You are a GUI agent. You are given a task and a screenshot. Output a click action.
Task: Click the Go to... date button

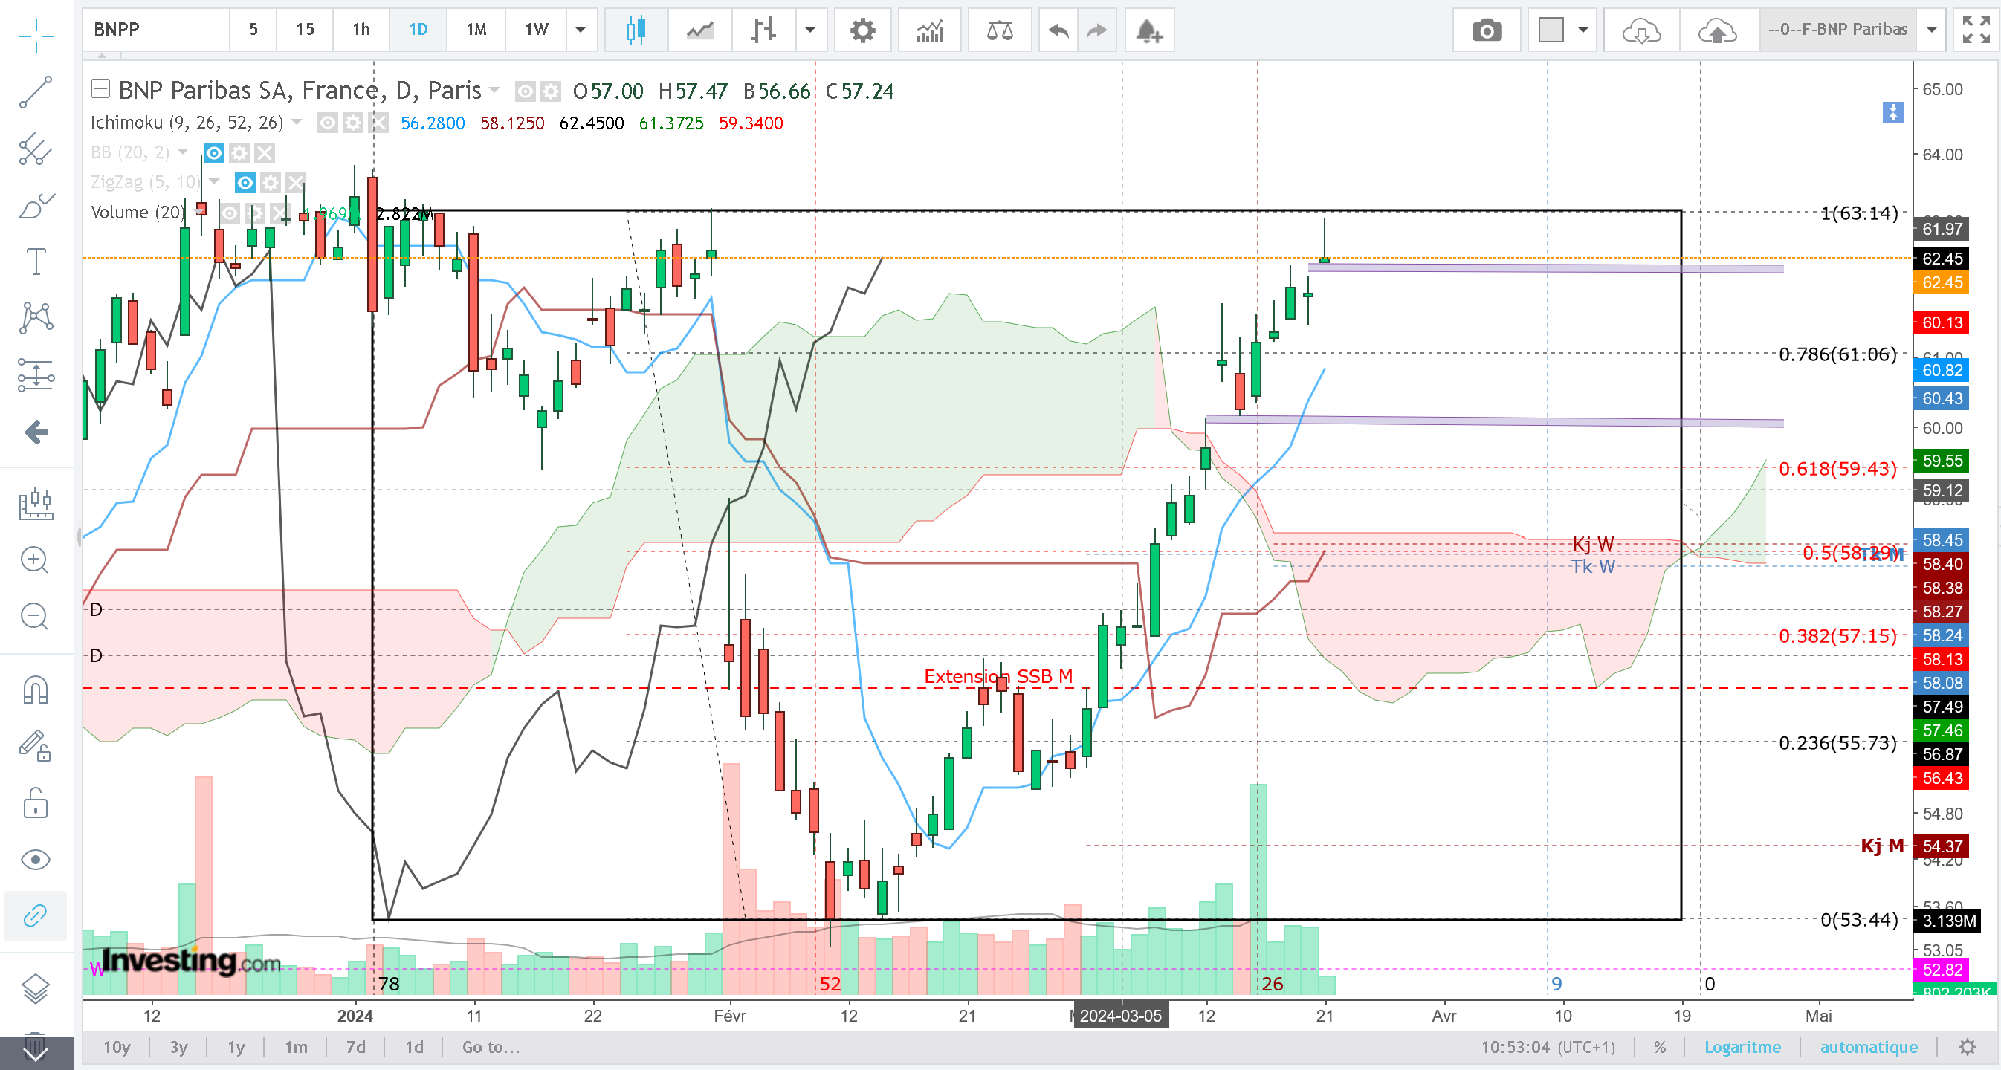491,1048
